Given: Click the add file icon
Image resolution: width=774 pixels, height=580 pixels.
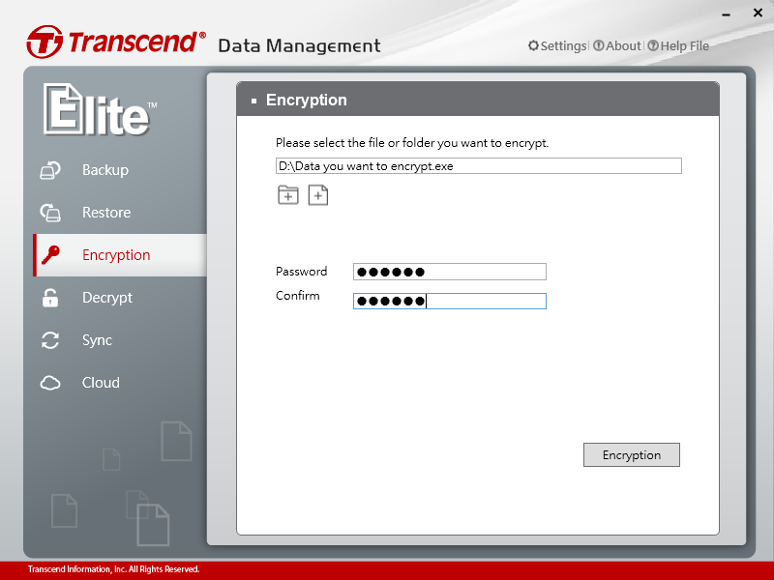Looking at the screenshot, I should point(318,195).
